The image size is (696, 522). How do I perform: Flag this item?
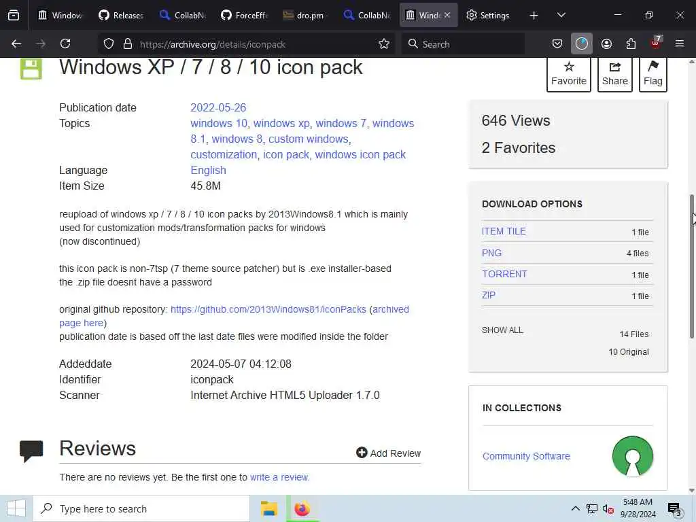point(653,73)
